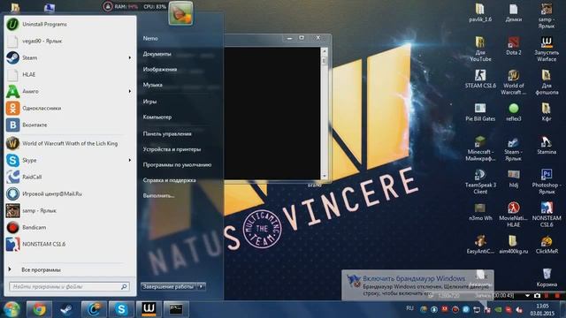The height and width of the screenshot is (318, 566).
Task: Open STEAM CS1.6 desktop shortcut
Action: pyautogui.click(x=480, y=79)
